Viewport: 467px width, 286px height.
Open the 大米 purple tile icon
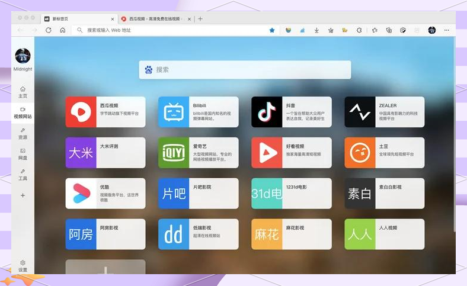click(81, 153)
